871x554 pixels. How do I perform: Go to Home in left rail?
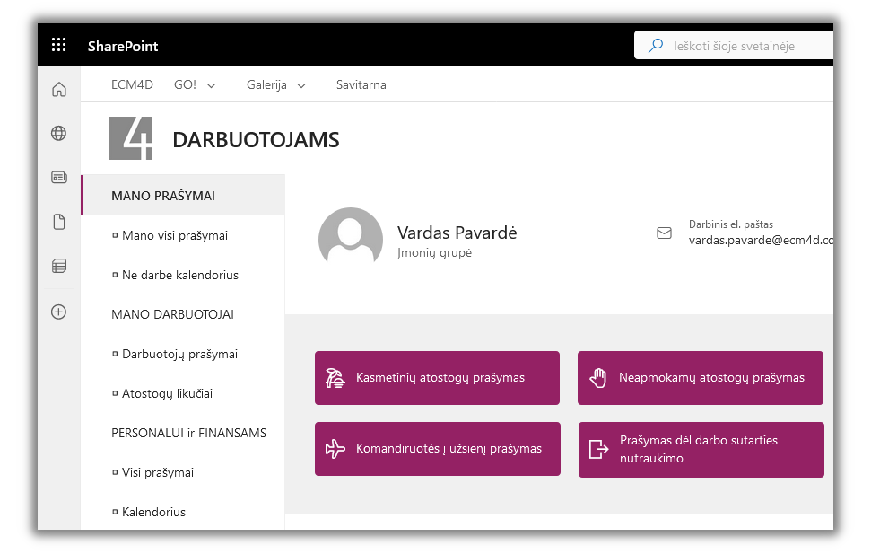point(59,89)
